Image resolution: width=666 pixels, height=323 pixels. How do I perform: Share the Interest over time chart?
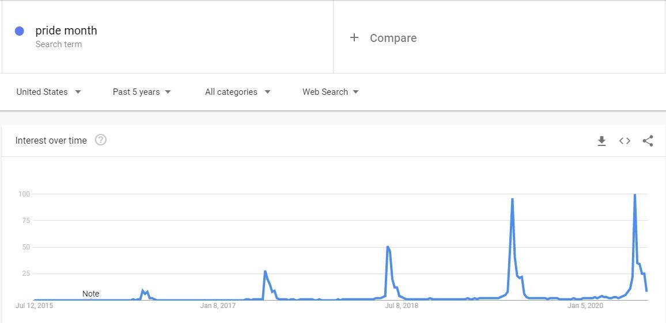click(648, 141)
